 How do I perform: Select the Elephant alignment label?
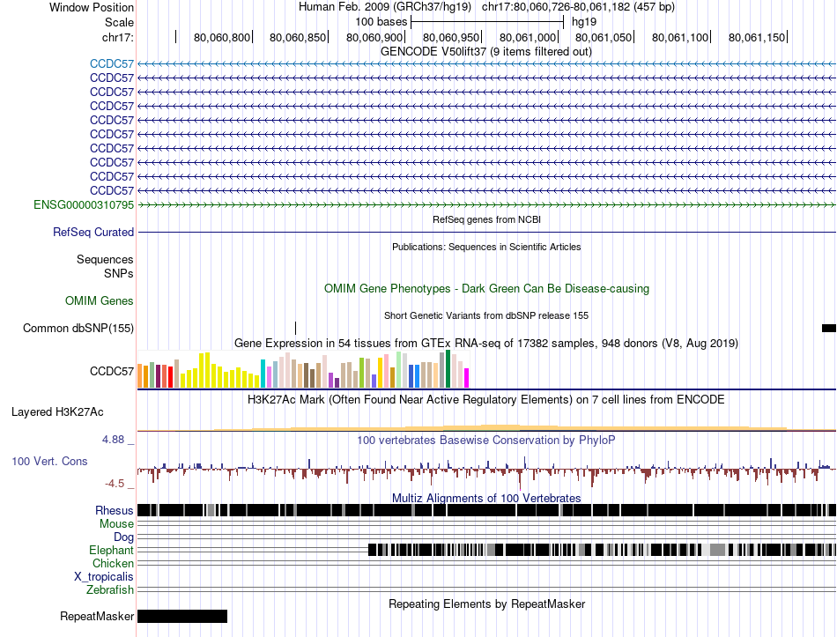pos(112,550)
